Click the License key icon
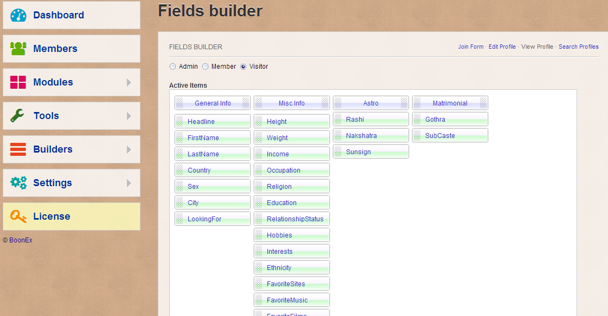The width and height of the screenshot is (608, 316). point(18,216)
